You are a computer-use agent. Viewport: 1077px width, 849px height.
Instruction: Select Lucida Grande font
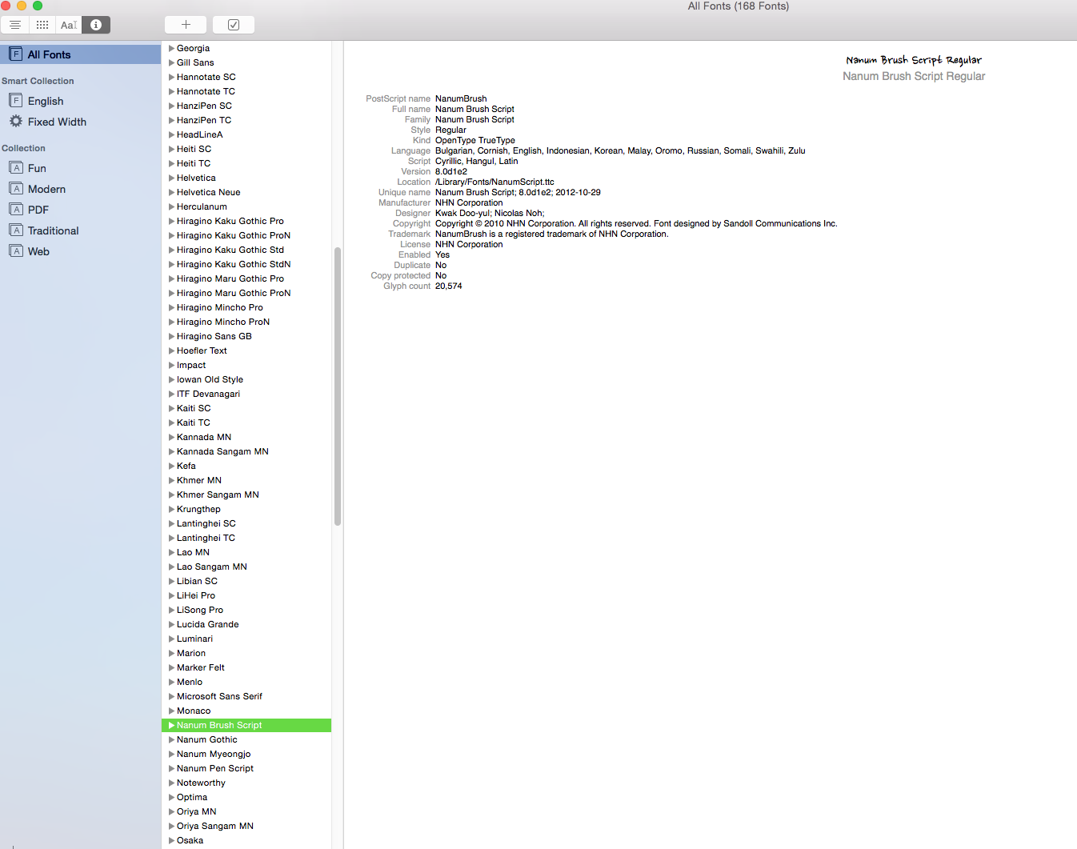[x=207, y=624]
